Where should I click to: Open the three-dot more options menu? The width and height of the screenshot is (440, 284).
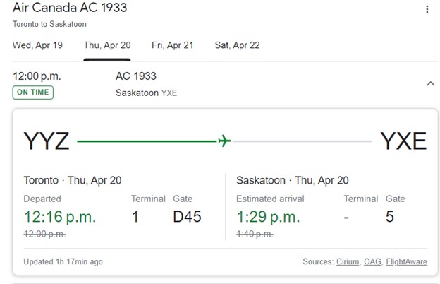(x=426, y=9)
